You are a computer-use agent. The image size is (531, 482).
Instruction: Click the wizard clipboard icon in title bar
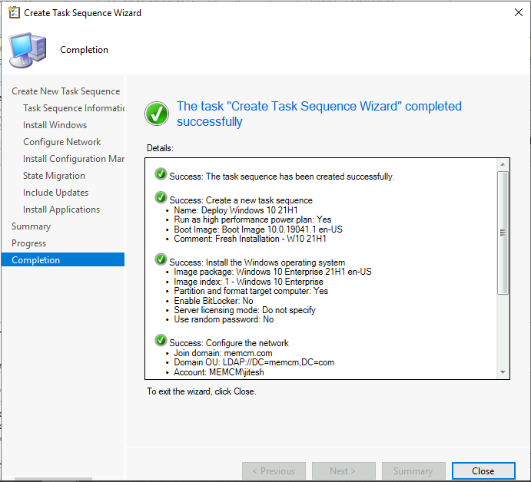14,12
